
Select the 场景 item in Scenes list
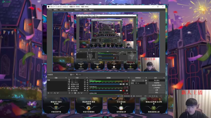(x=57, y=80)
